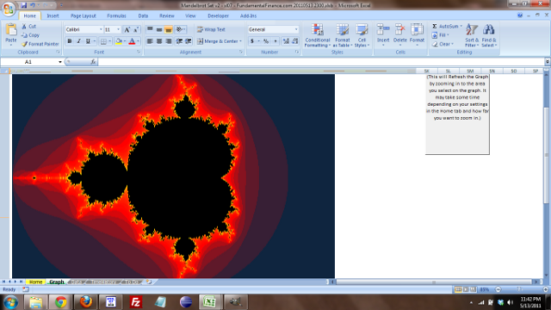Select the Format Painter brush

(24, 44)
